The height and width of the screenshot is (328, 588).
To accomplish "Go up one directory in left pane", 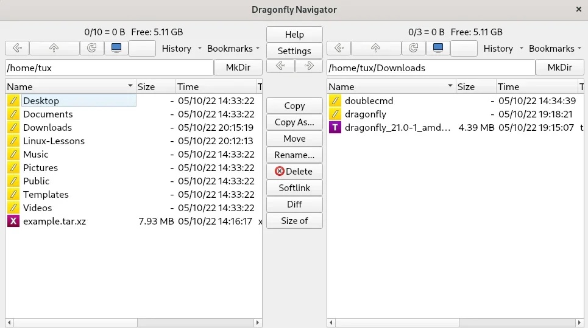I will [54, 48].
